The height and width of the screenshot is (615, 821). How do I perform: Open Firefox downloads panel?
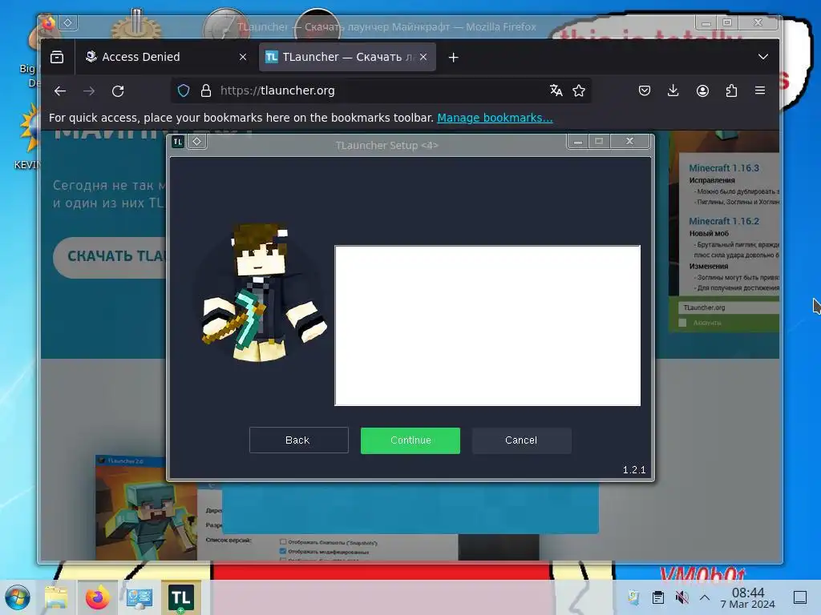(673, 91)
